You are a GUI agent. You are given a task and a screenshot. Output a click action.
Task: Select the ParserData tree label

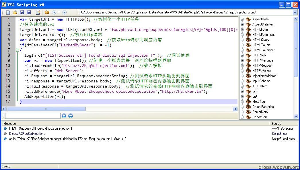(x=260, y=112)
